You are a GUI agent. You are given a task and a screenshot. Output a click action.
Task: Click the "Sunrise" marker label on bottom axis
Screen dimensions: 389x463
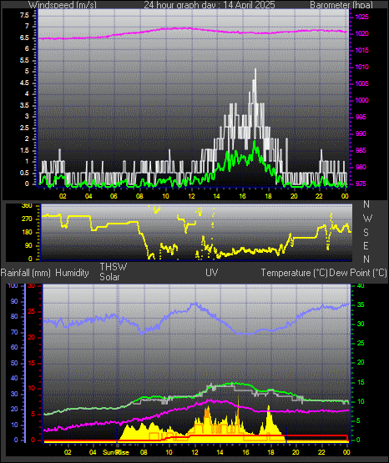pyautogui.click(x=116, y=452)
